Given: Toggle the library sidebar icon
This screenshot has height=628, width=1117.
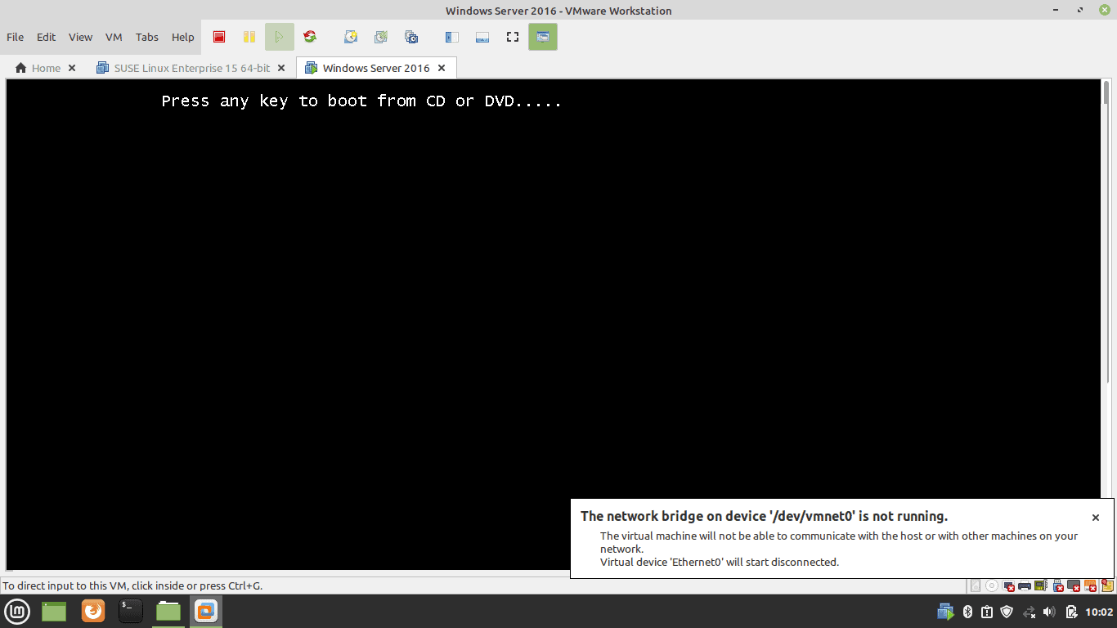Looking at the screenshot, I should tap(451, 37).
